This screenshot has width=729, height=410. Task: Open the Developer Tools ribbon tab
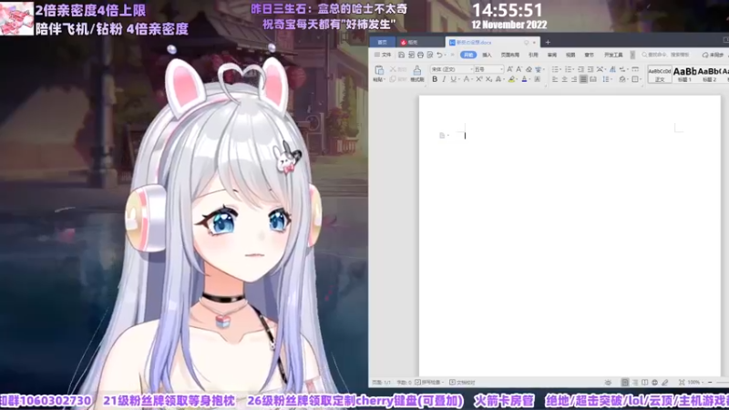click(613, 55)
